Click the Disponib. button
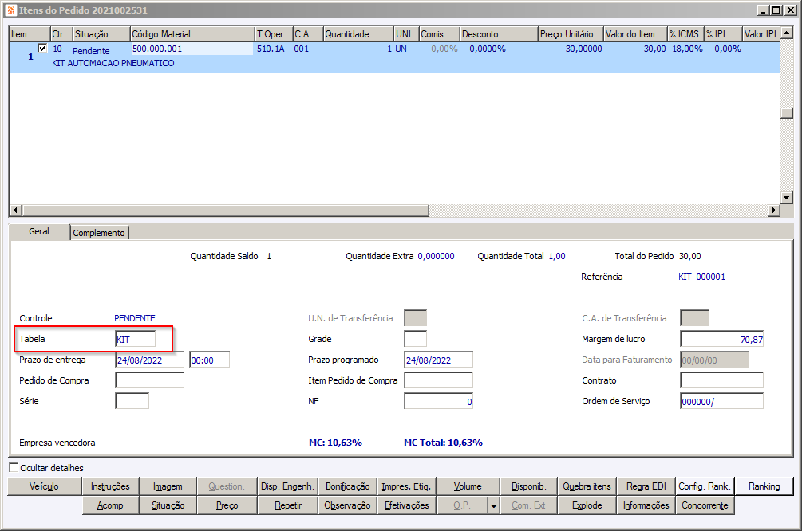This screenshot has height=531, width=802. tap(528, 486)
